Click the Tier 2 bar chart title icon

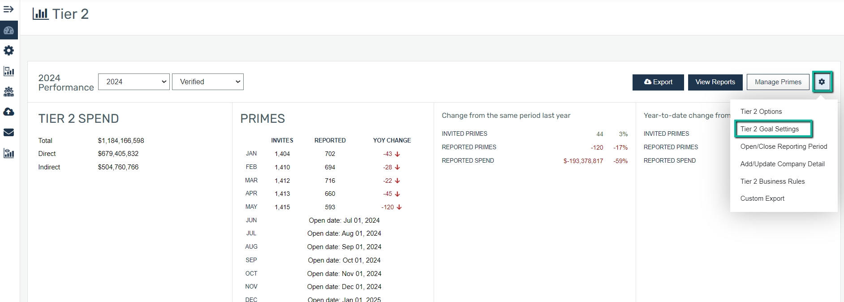40,14
